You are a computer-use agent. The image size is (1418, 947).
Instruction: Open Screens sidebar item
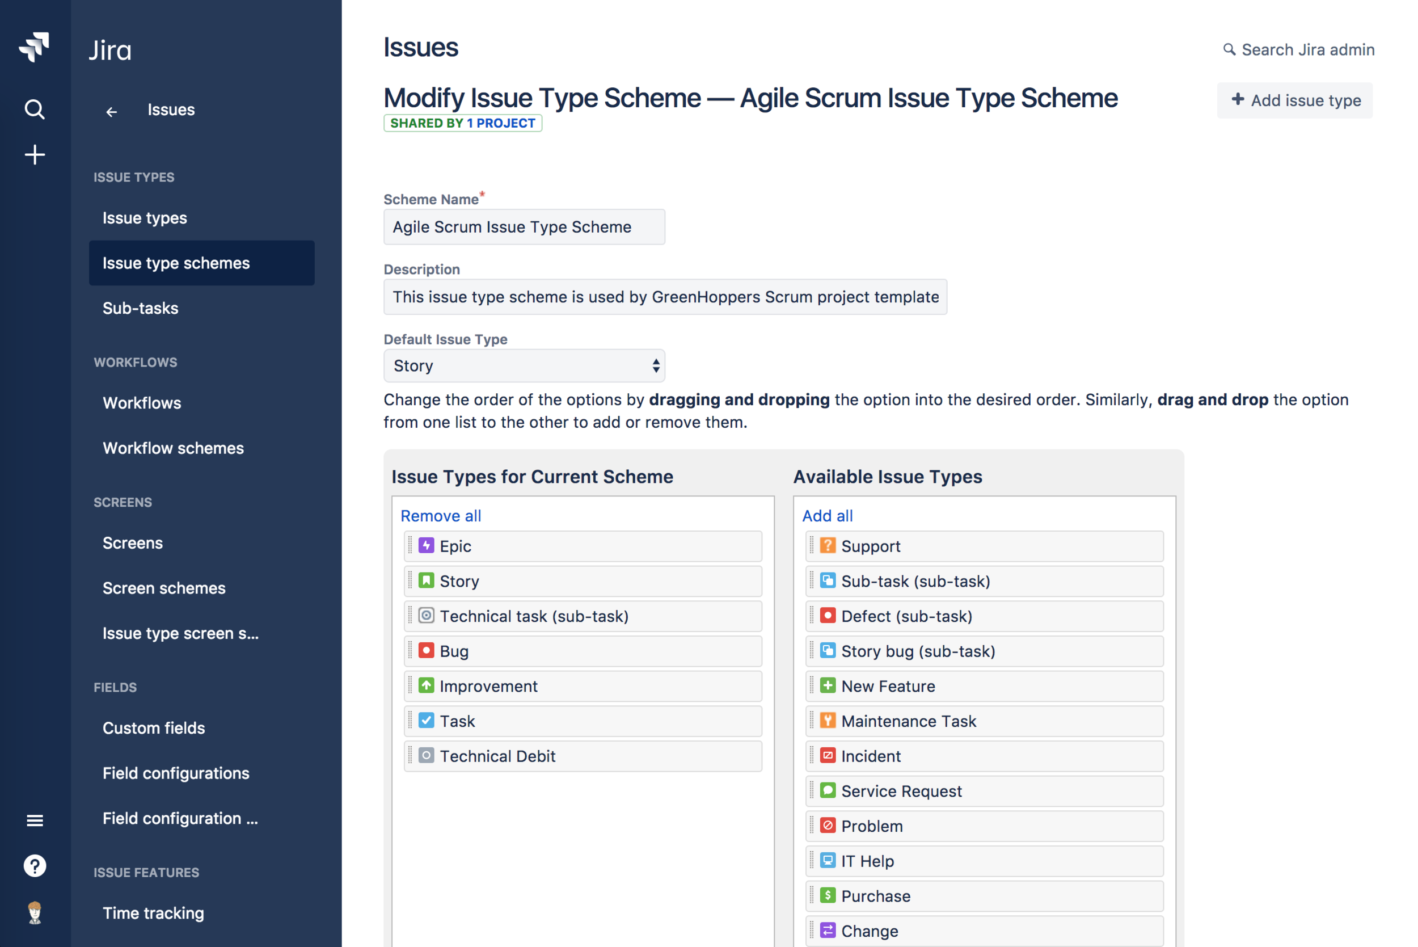tap(133, 543)
